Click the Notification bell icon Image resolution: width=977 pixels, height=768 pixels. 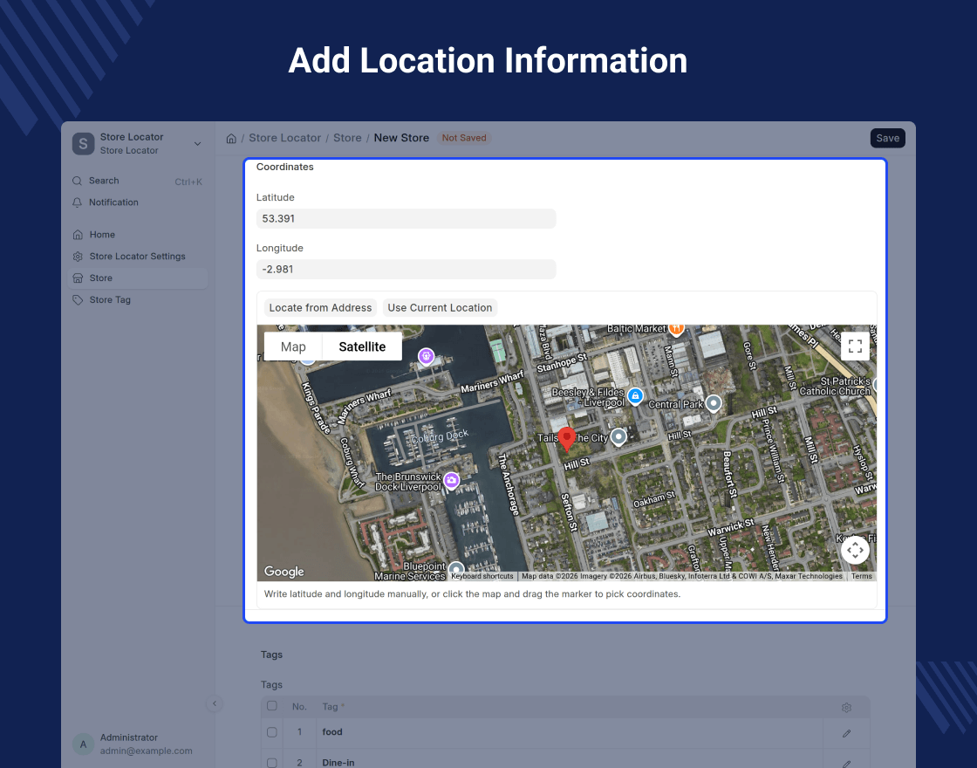(78, 202)
